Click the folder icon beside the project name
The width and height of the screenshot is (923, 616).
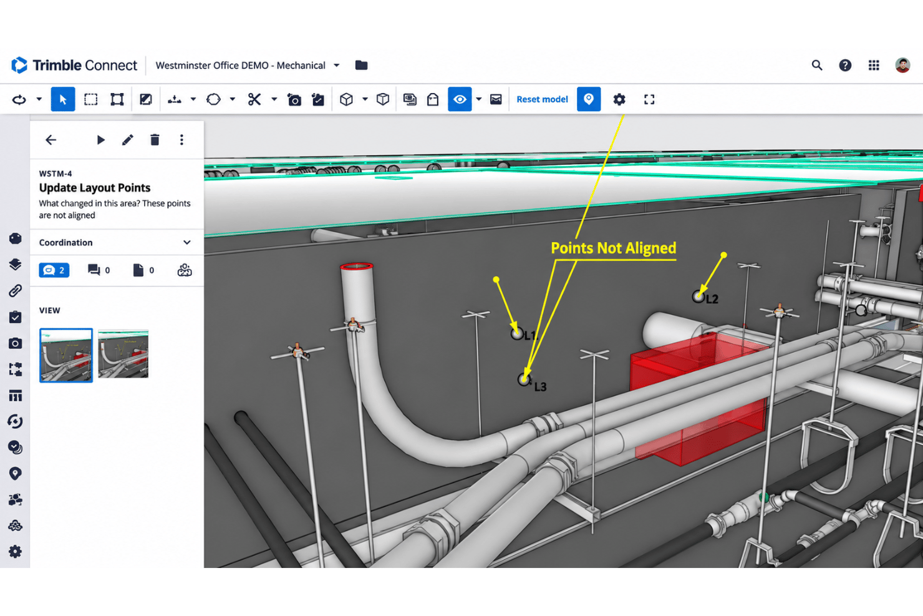361,65
